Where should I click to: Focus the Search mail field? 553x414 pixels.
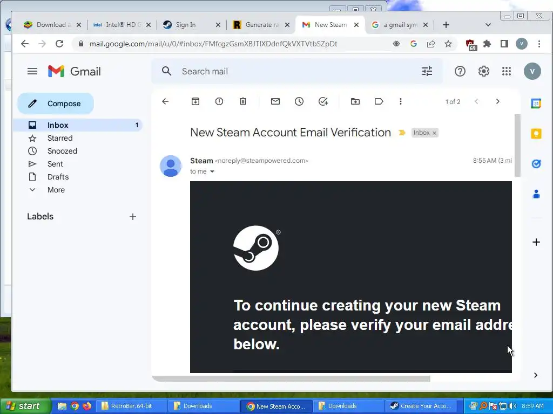[296, 72]
